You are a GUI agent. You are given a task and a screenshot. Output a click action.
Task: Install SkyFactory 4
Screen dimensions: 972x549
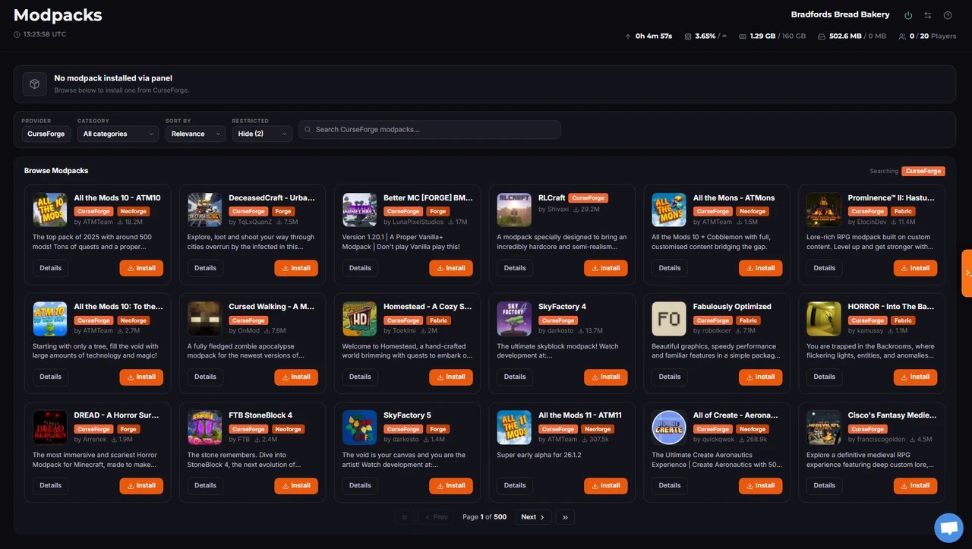coord(606,377)
